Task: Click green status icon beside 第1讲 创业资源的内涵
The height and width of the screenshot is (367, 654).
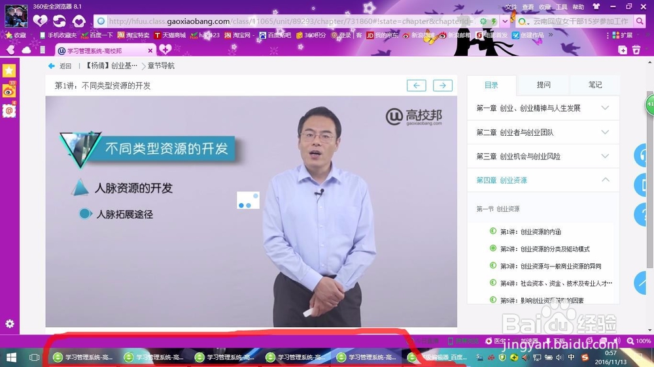Action: coord(493,231)
